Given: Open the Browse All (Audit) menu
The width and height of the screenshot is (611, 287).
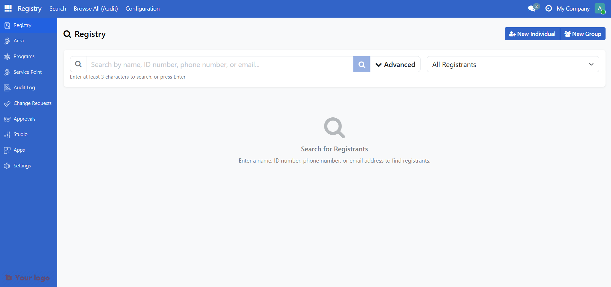Looking at the screenshot, I should tap(96, 9).
